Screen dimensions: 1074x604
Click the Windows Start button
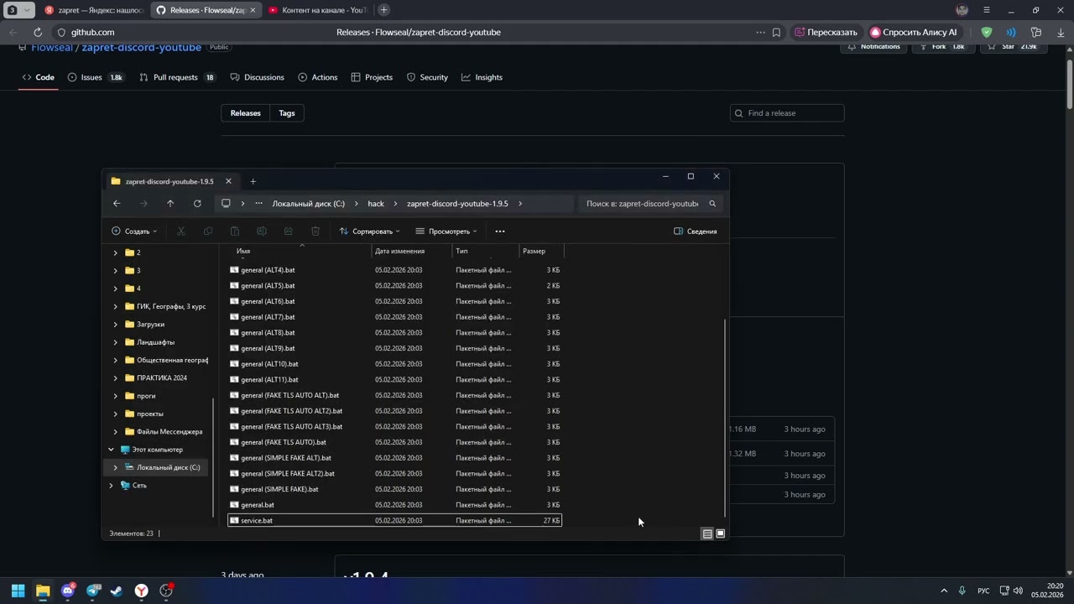pos(18,591)
